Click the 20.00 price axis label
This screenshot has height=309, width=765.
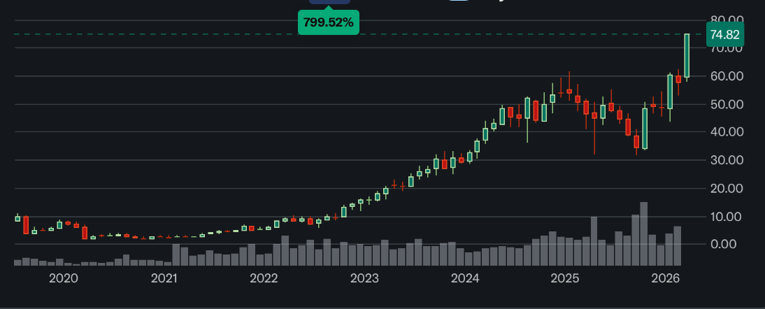pos(727,188)
